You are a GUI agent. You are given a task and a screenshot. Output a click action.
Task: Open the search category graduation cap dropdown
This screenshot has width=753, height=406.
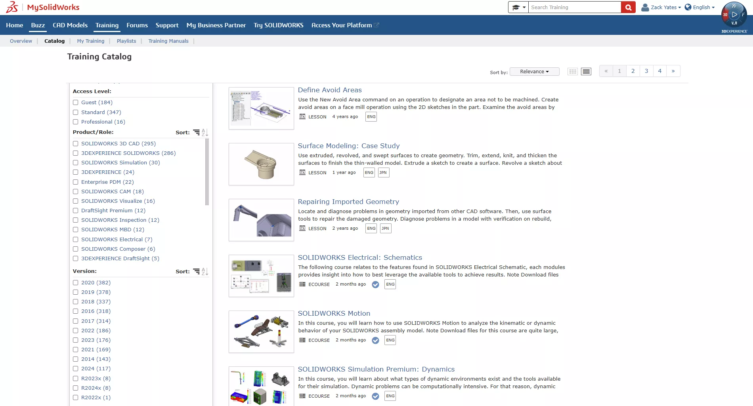pyautogui.click(x=518, y=7)
